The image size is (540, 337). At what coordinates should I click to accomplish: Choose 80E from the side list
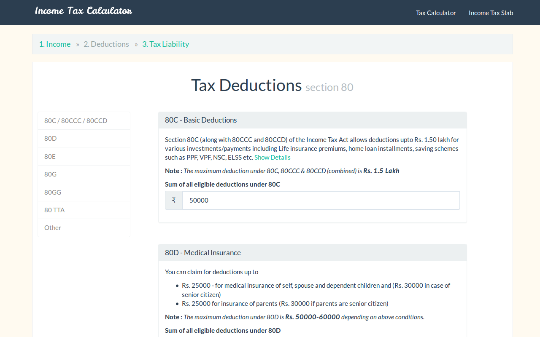click(50, 157)
